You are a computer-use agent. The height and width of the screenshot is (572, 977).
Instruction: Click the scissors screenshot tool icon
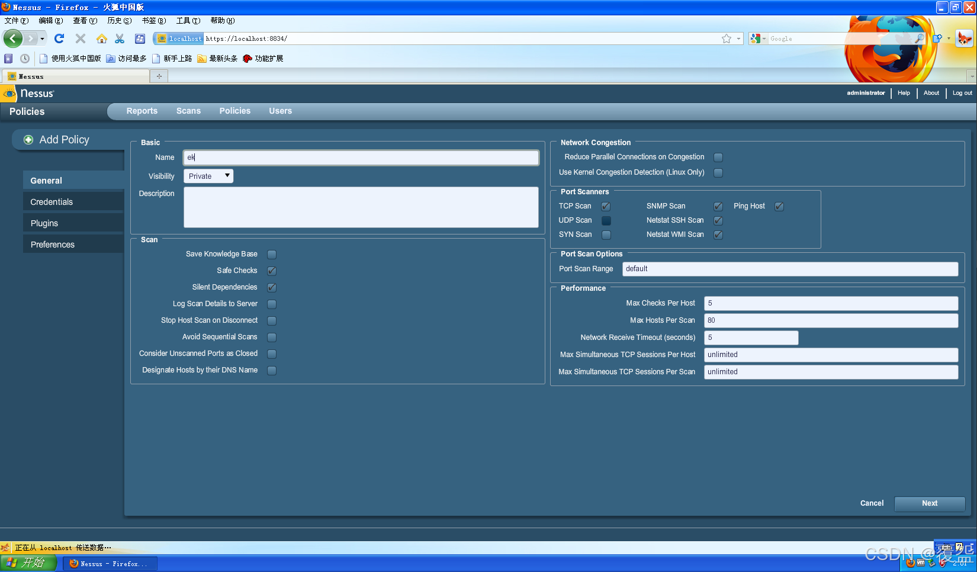(120, 38)
